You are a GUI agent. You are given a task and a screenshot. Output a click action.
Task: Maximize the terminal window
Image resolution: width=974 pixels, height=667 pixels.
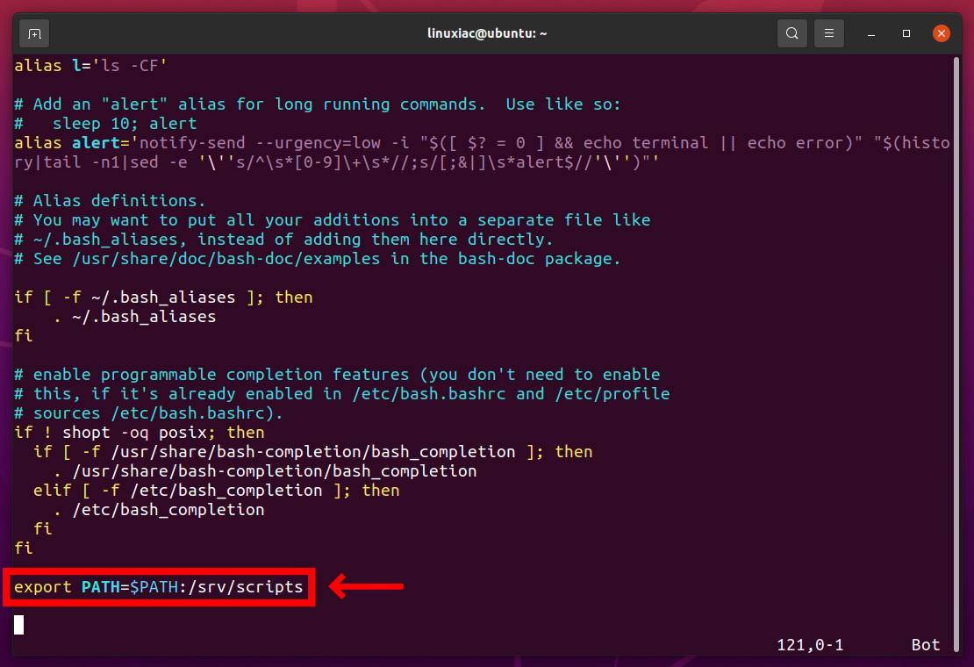[x=906, y=34]
